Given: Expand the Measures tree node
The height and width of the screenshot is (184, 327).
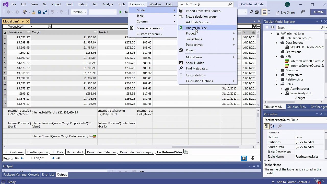Looking at the screenshot, I should tap(276, 70).
